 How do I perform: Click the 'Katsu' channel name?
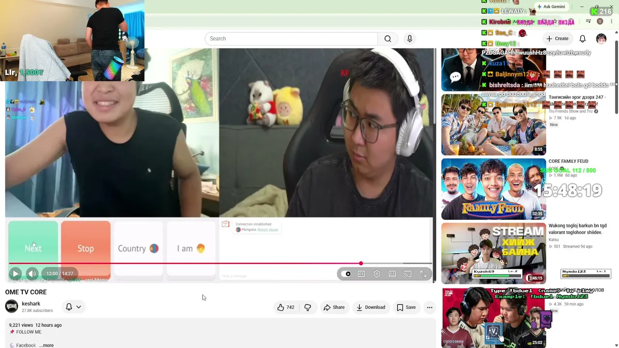point(554,240)
